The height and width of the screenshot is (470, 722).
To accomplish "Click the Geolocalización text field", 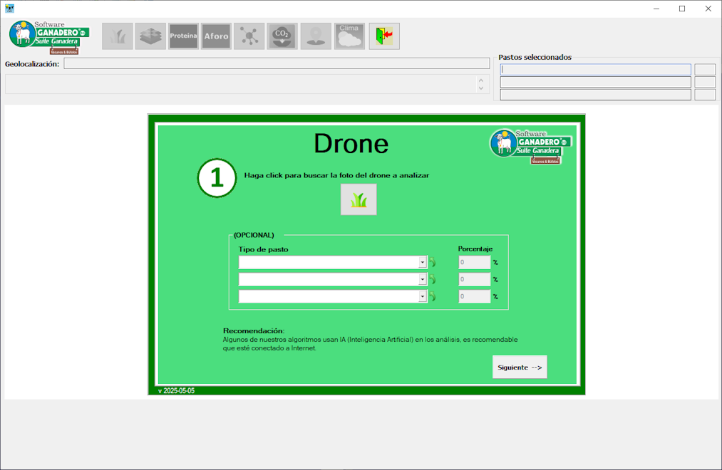I will tap(277, 63).
